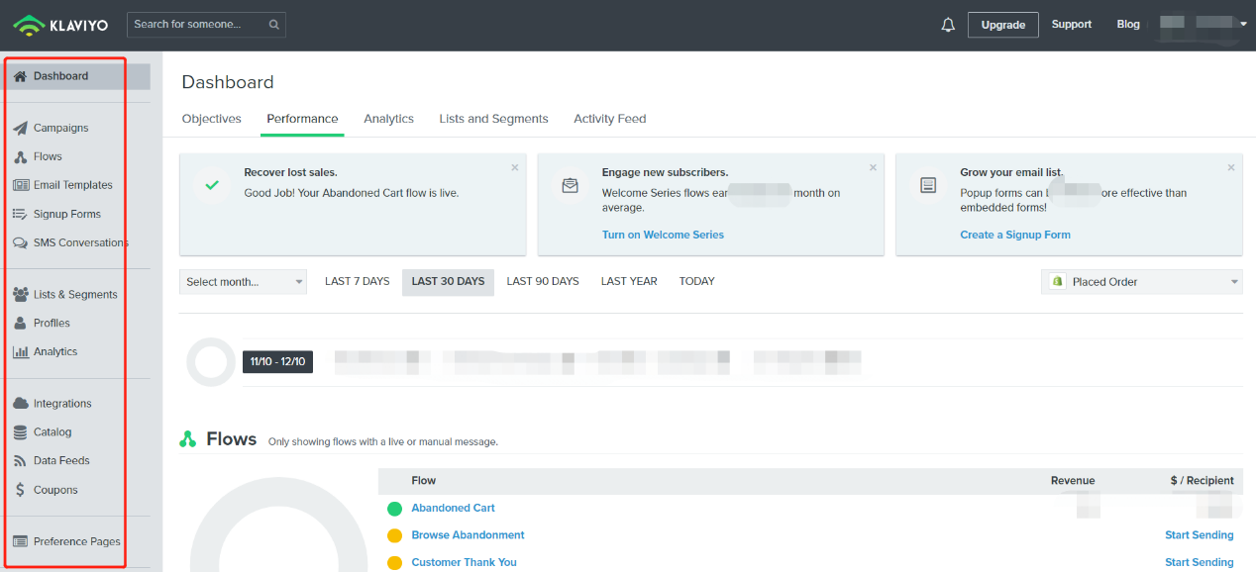The height and width of the screenshot is (572, 1256).
Task: Open the notifications bell
Action: 948,25
